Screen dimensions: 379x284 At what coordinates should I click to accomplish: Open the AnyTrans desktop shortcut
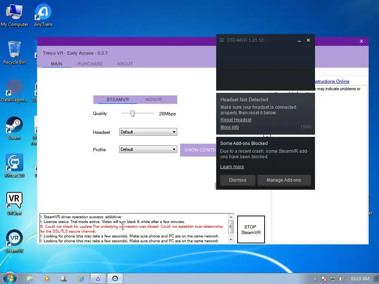43,15
